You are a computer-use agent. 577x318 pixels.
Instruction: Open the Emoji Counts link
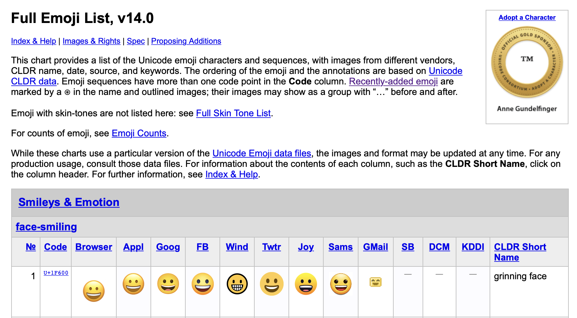(139, 133)
